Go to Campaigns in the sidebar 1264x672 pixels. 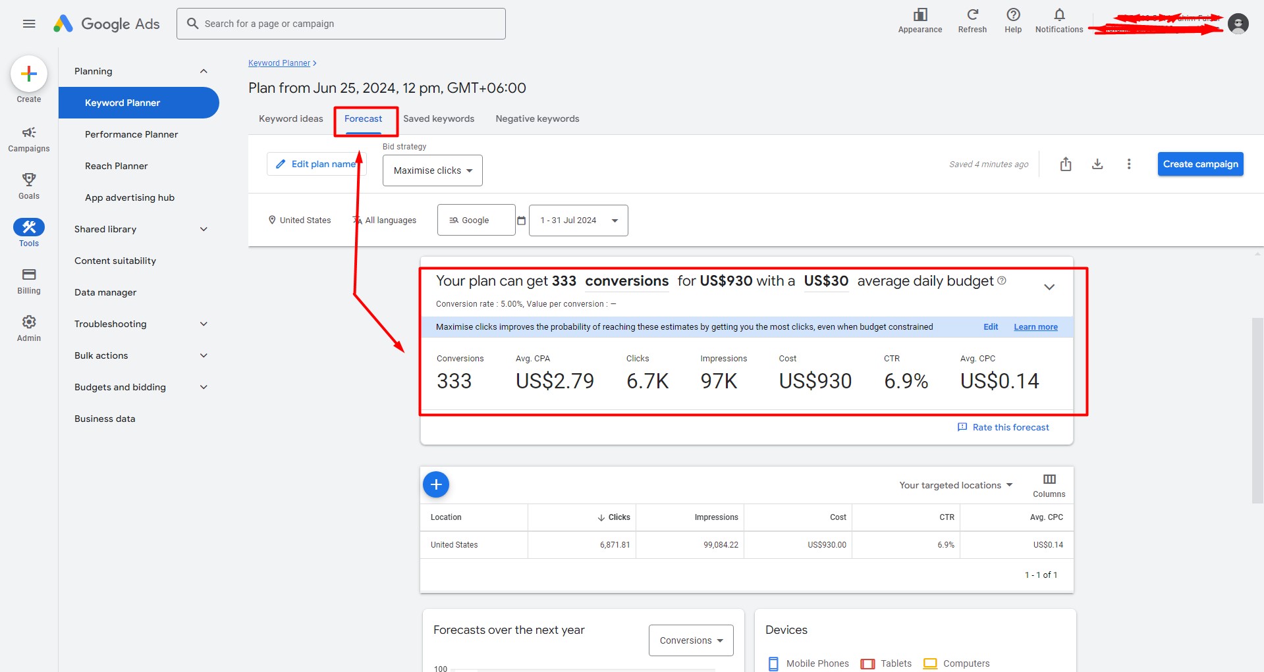[29, 140]
